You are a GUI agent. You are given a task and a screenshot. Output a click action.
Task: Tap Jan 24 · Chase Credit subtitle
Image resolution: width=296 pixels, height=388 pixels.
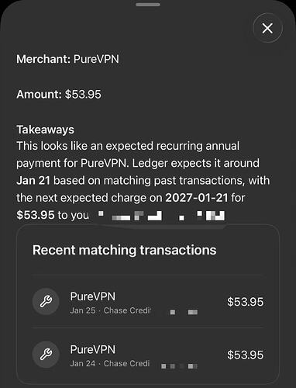coord(110,363)
